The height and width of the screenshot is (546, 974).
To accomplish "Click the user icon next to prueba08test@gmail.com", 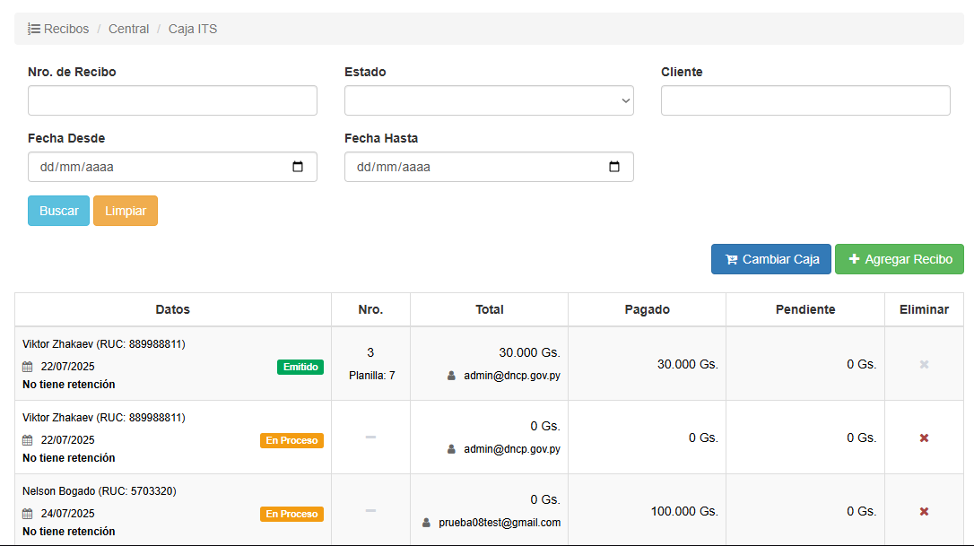I will pos(427,523).
